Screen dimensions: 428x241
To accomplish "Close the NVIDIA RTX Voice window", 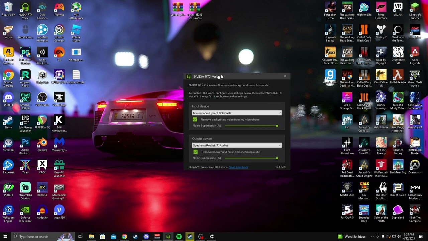I will click(x=285, y=76).
